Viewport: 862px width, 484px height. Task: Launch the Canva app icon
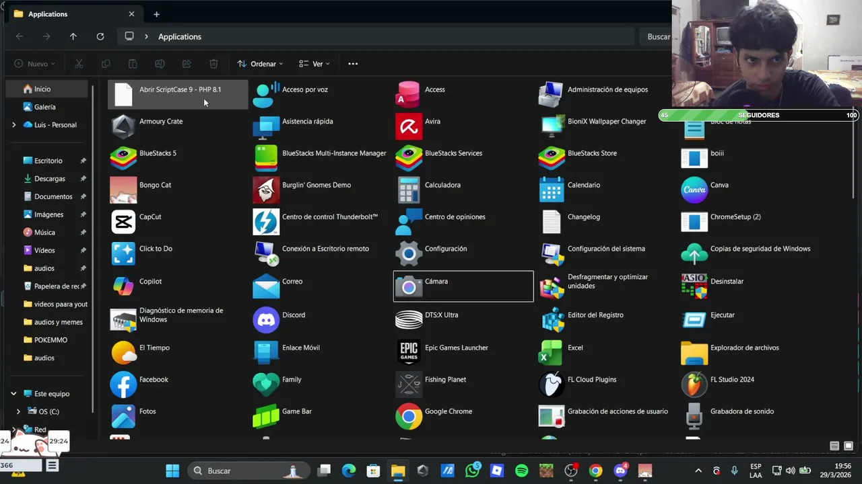694,190
